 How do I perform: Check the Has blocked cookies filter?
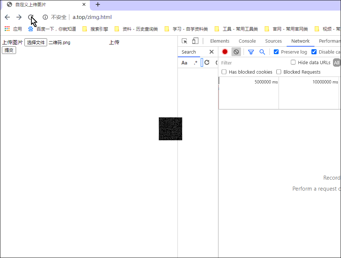[x=224, y=72]
